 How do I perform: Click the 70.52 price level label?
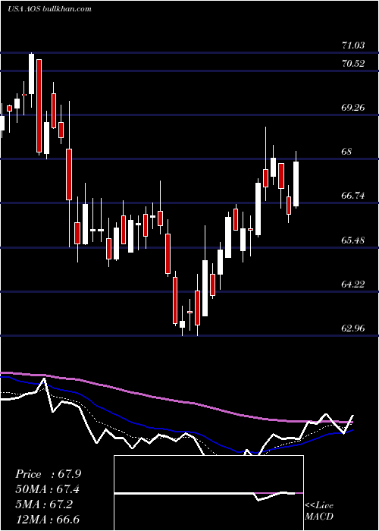click(353, 63)
